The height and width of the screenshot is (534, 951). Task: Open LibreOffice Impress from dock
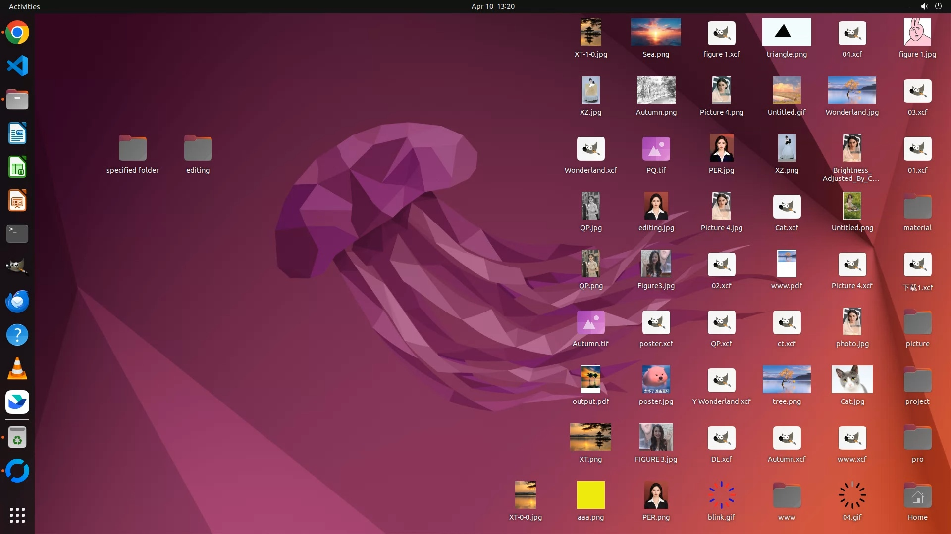17,201
